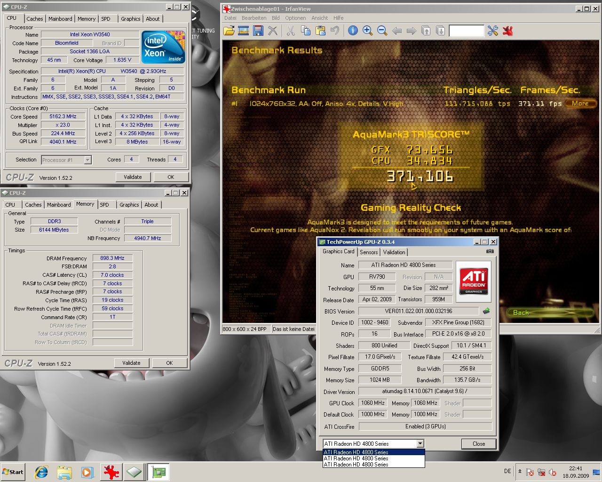Click the next page icon in IrfanView
The width and height of the screenshot is (602, 482).
pos(441,31)
